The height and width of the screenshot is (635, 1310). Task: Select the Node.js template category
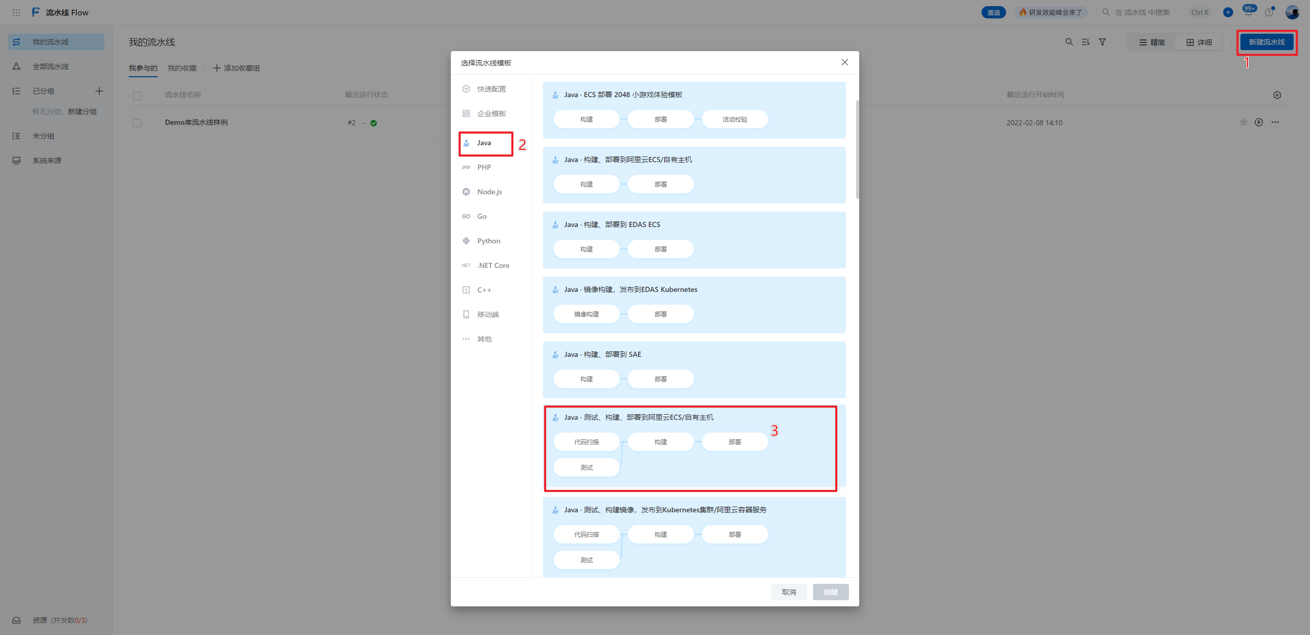489,192
